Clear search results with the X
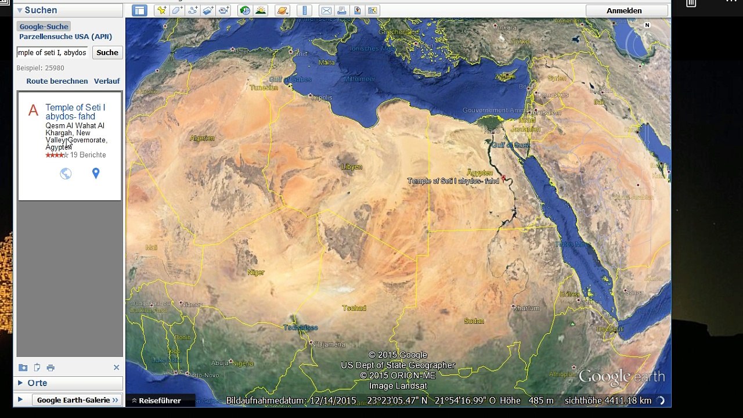 pyautogui.click(x=116, y=367)
